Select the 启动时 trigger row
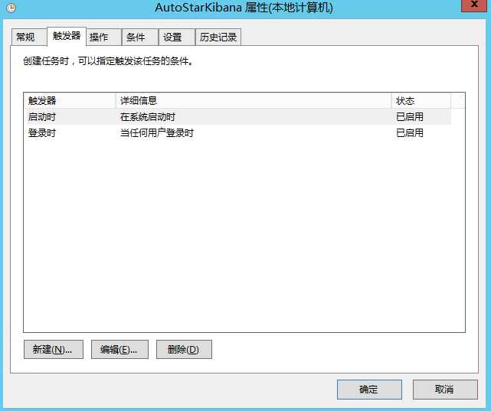Viewport: 491px width, 411px height. pyautogui.click(x=42, y=117)
